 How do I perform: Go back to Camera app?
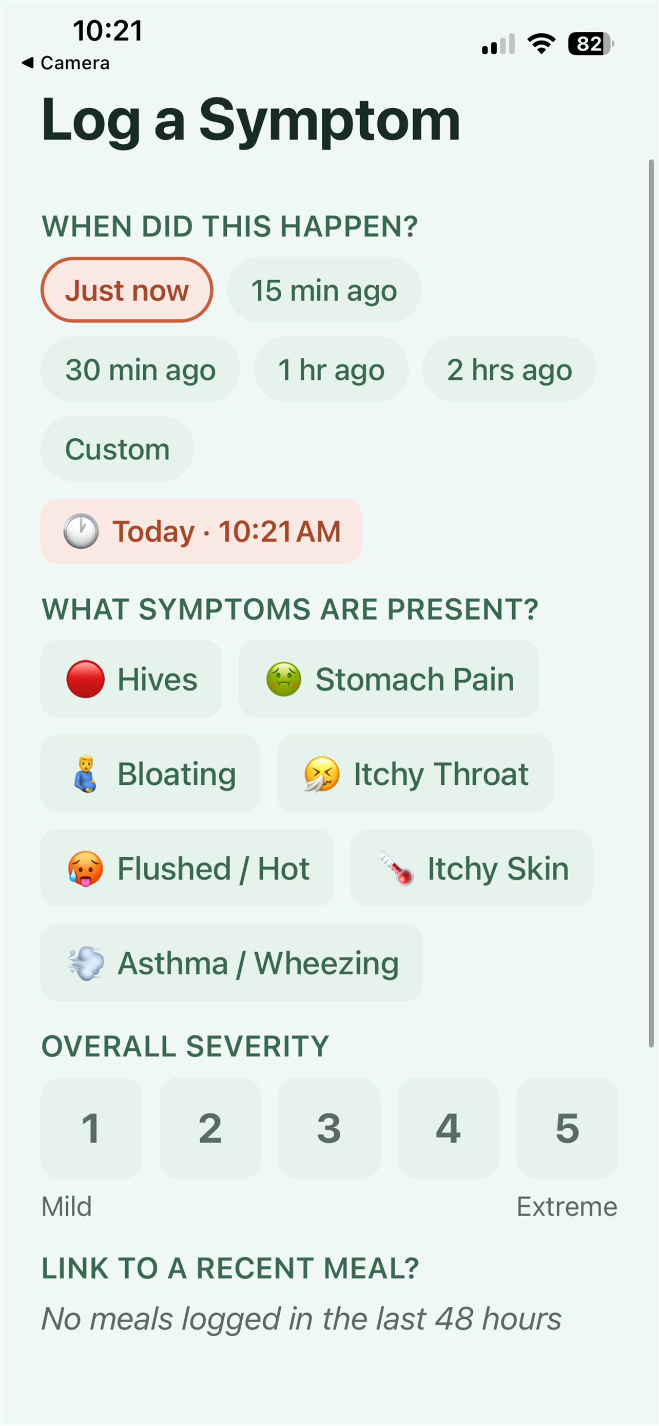[x=65, y=63]
